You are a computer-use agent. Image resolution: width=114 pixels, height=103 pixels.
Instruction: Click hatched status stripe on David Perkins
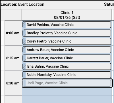coord(24,25)
